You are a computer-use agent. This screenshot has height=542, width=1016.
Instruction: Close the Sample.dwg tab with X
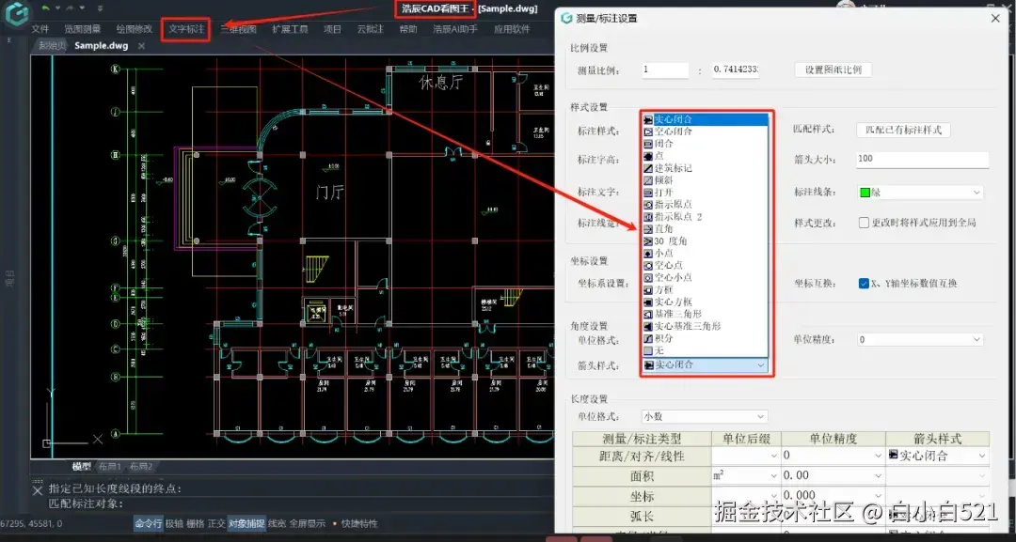141,46
